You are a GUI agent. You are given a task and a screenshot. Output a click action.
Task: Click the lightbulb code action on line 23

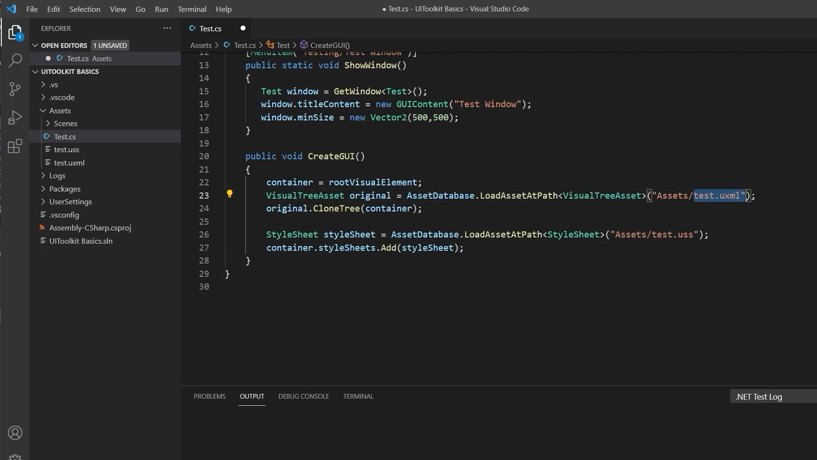tap(229, 194)
